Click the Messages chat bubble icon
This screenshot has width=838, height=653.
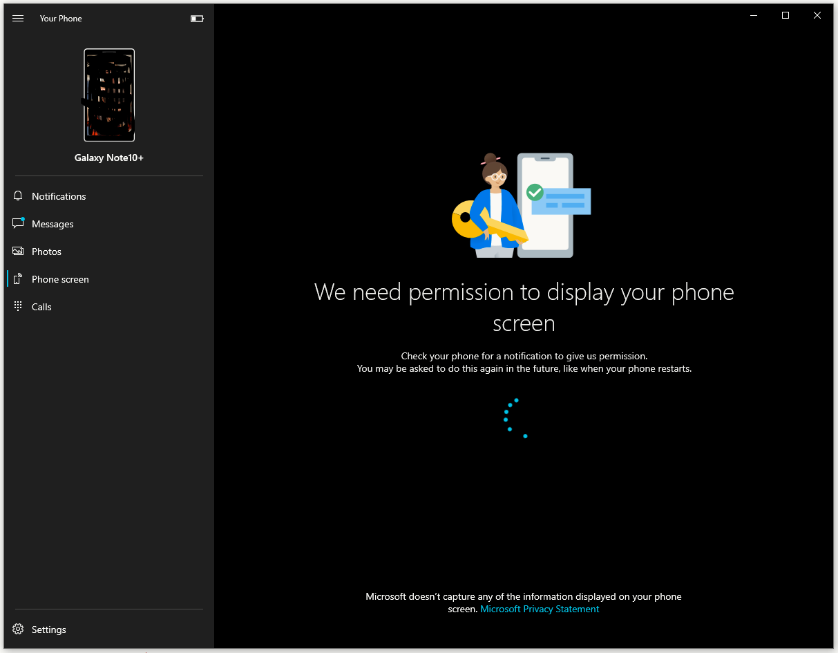(18, 223)
